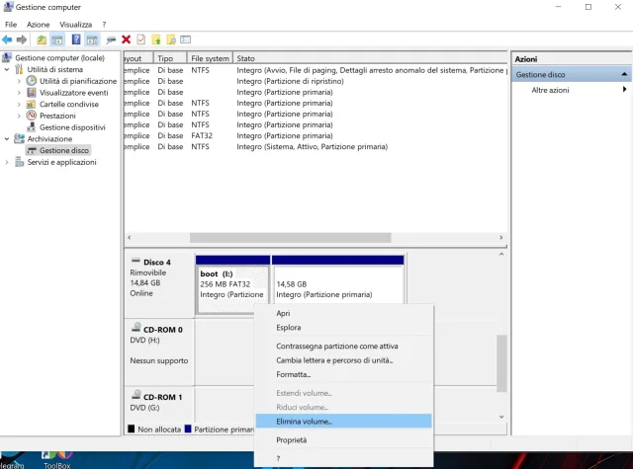Expand the Altre azioni submenu arrow
This screenshot has width=633, height=469.
[624, 90]
